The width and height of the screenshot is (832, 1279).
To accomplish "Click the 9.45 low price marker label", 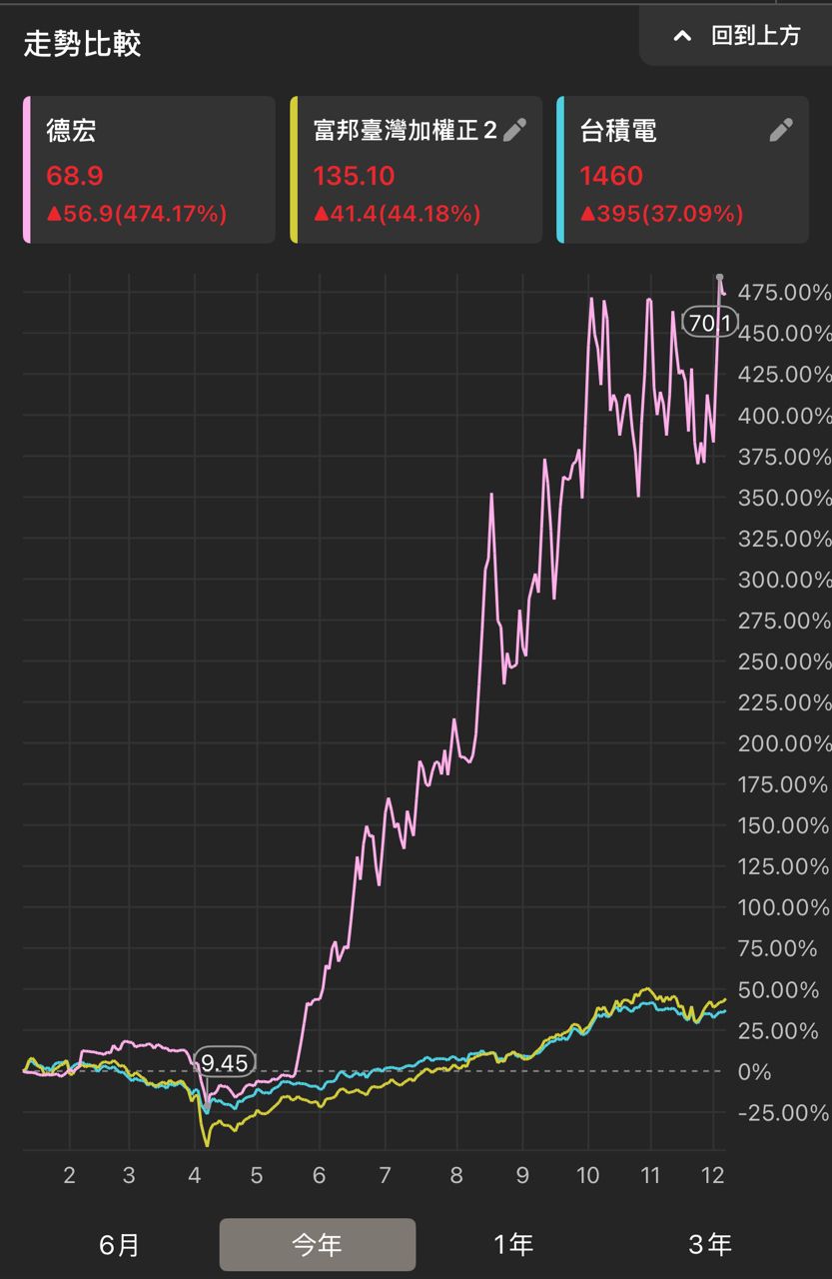I will click(x=225, y=1062).
